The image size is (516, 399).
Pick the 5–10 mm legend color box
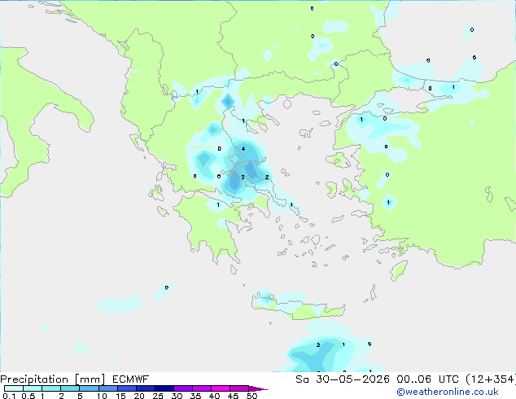pyautogui.click(x=89, y=388)
